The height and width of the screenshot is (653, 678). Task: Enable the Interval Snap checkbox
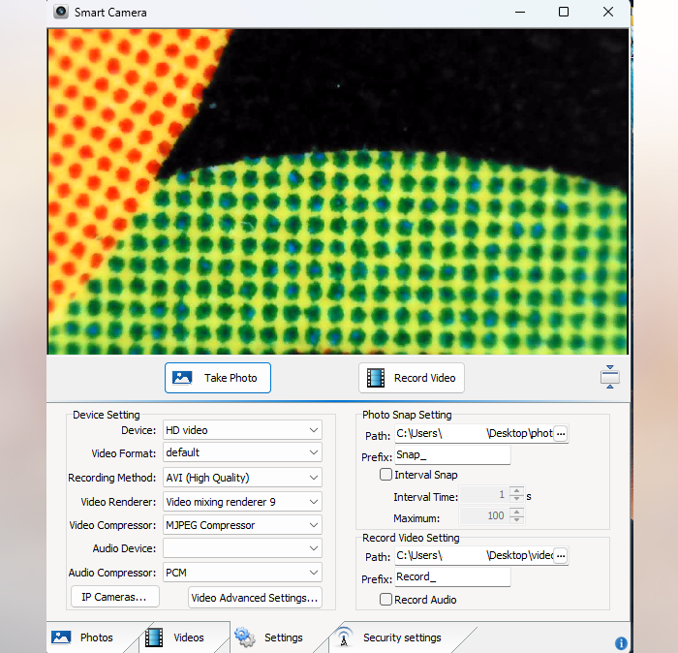click(386, 475)
